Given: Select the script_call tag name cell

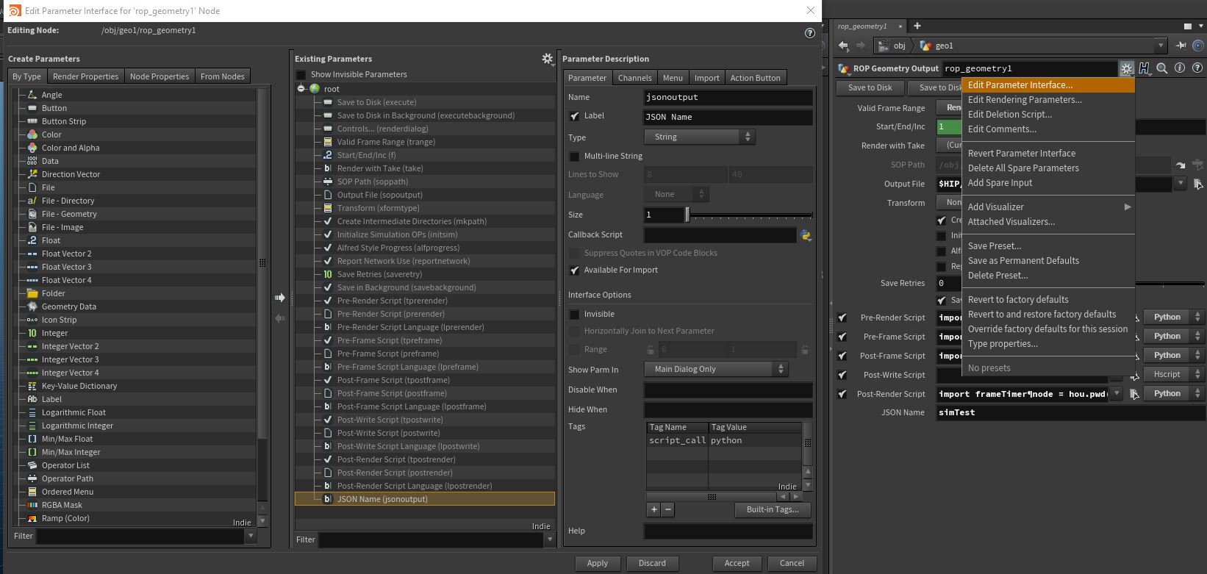Looking at the screenshot, I should [x=677, y=440].
